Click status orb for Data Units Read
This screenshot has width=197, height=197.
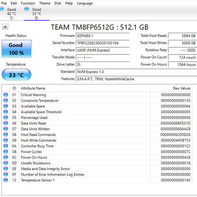tap(6, 123)
